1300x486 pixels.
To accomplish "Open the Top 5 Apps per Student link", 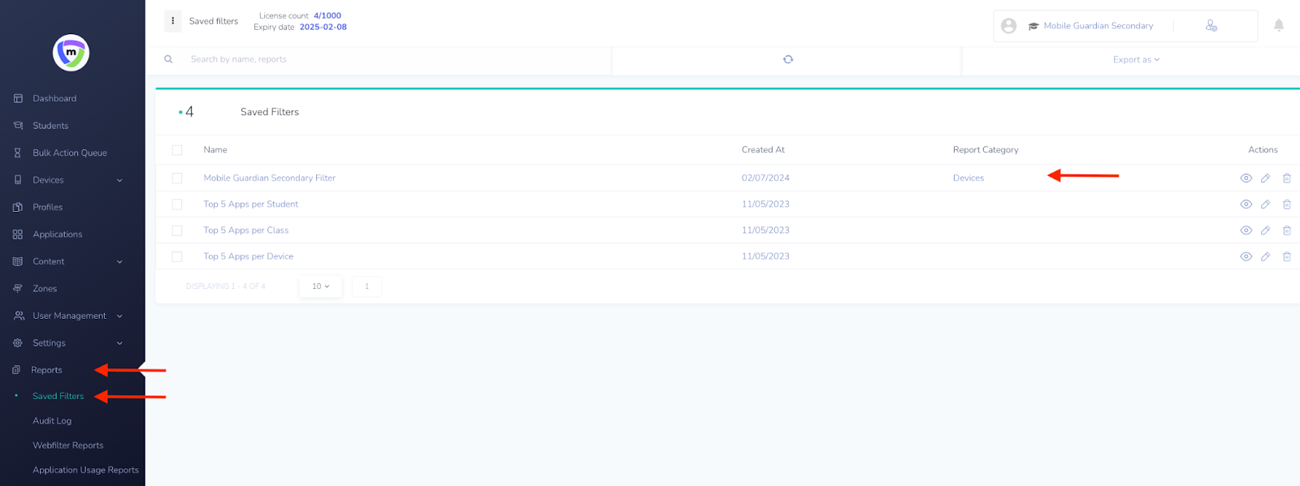I will click(x=251, y=204).
